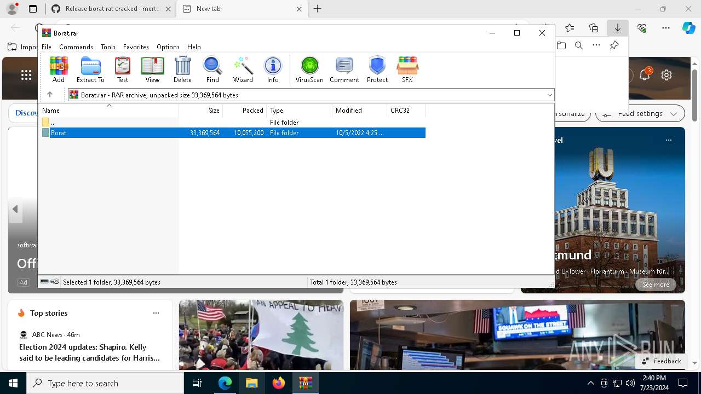Click the Find magnifier icon in WinRAR

coord(212,69)
